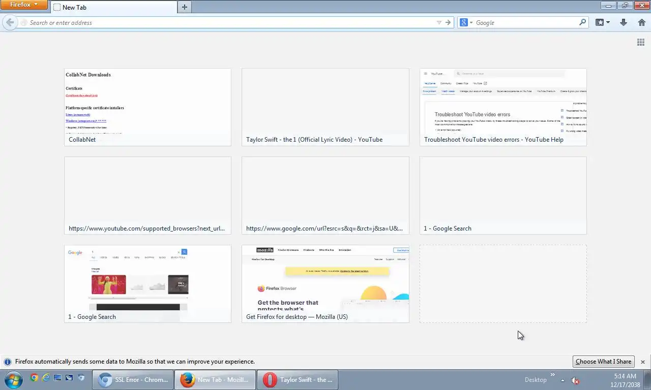Open the CollabNet thumbnail tile

147,107
